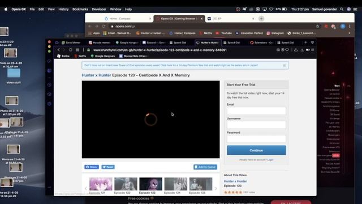Open the Chrome three-dot menu

click(350, 27)
